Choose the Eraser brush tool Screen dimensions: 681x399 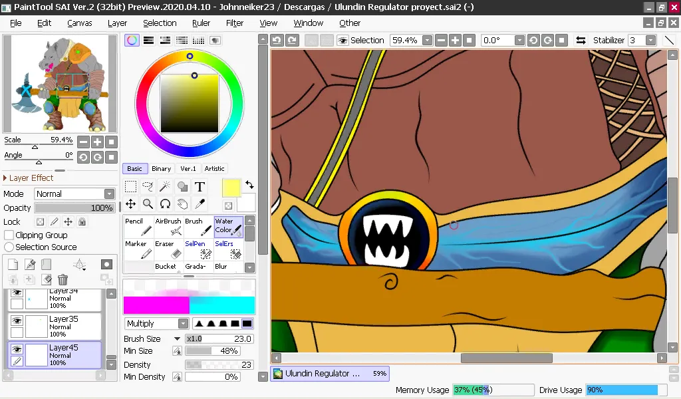[x=168, y=249]
